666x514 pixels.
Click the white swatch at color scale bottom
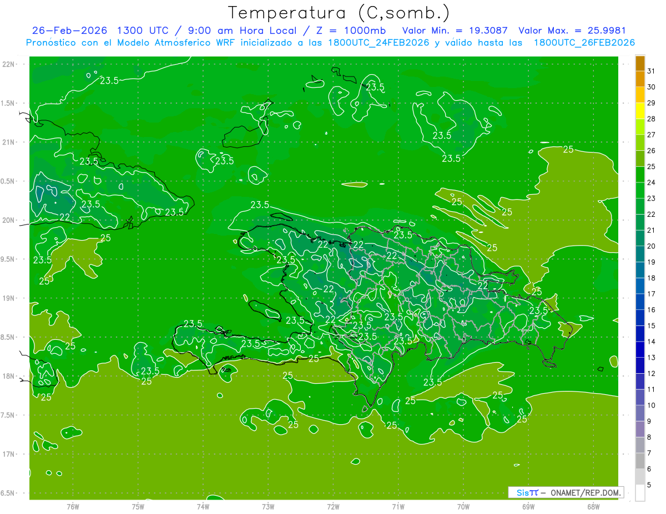(x=640, y=493)
